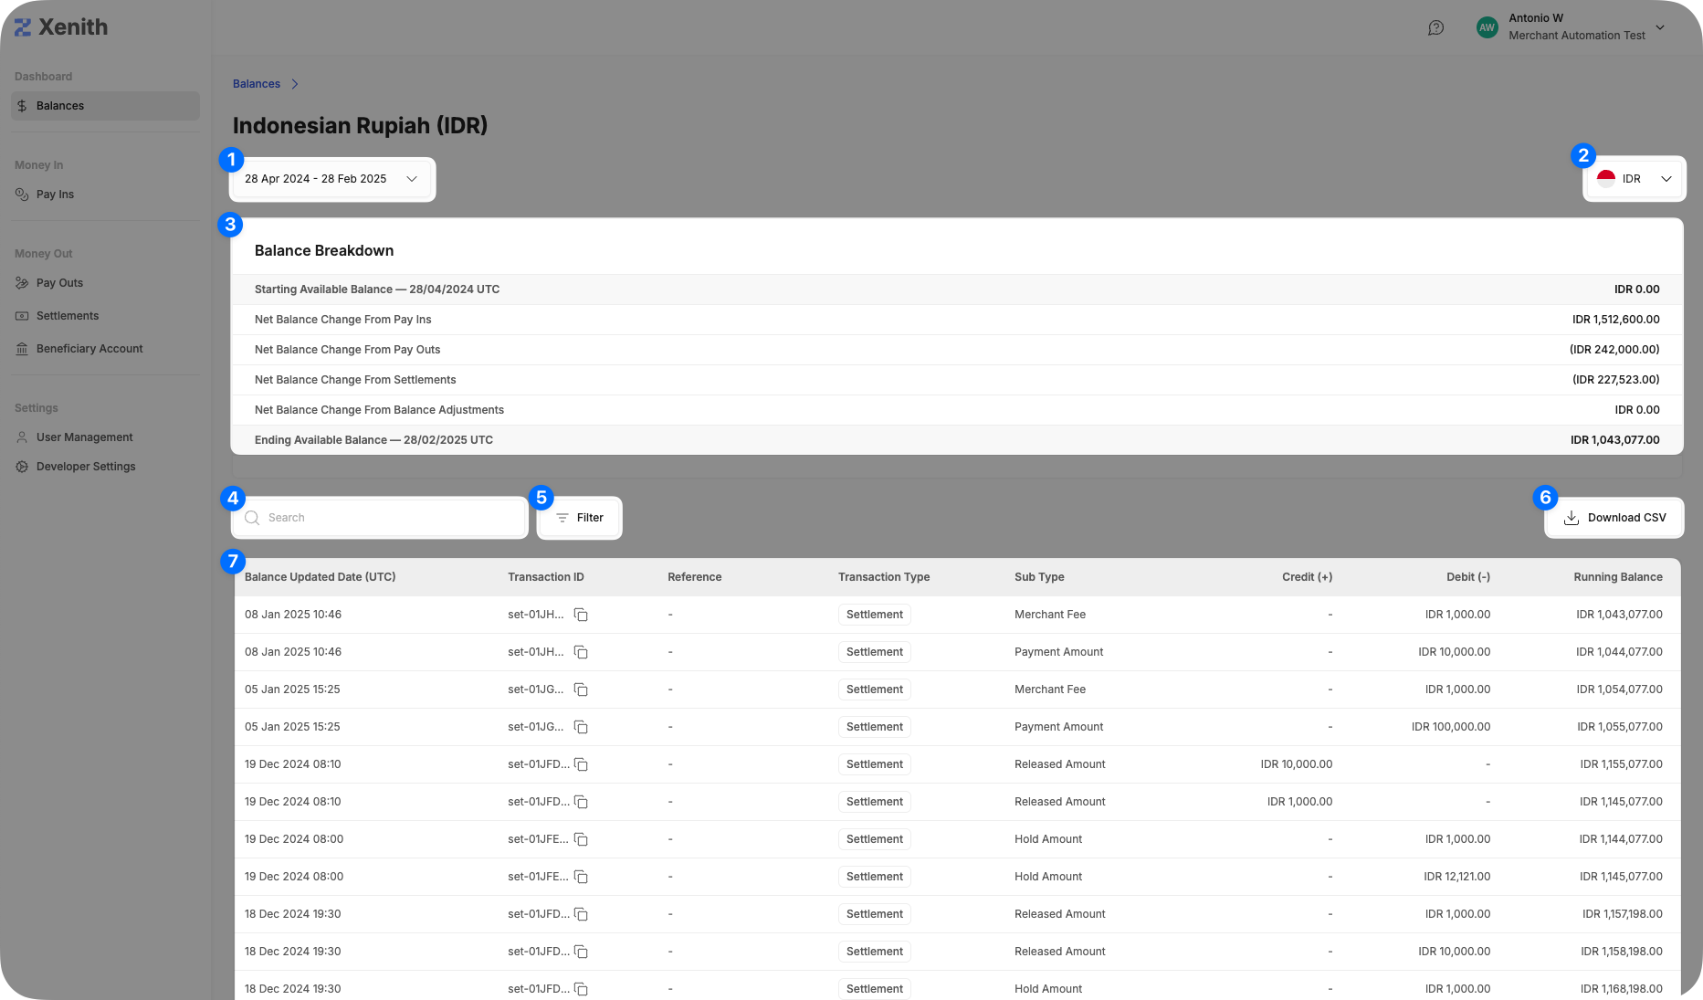
Task: Click the IDR 100,000.00 debit cell
Action: [x=1451, y=727]
